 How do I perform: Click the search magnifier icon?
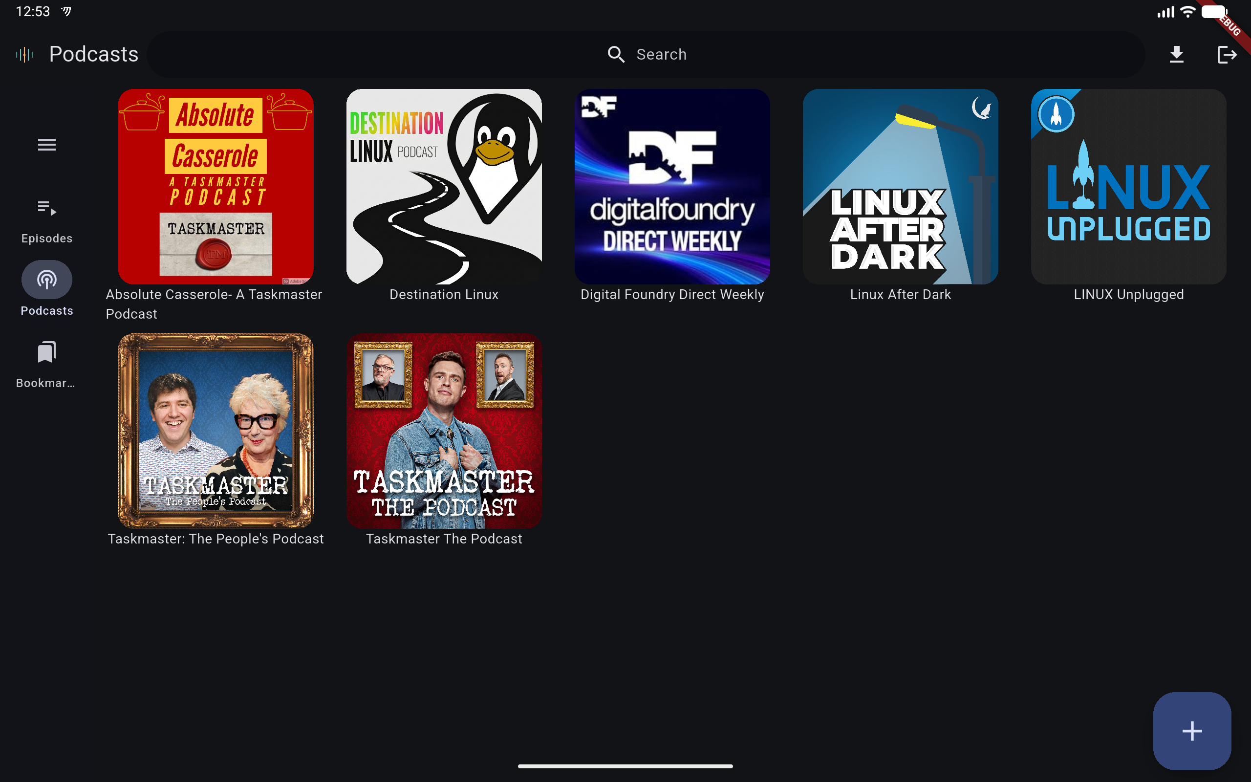(616, 54)
